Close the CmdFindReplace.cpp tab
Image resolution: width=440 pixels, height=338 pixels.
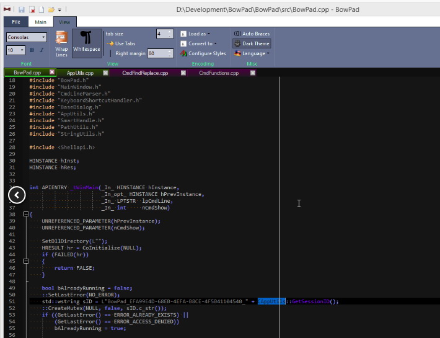182,73
